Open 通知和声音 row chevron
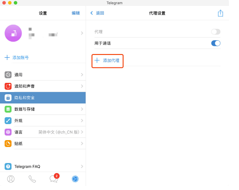 click(x=82, y=86)
